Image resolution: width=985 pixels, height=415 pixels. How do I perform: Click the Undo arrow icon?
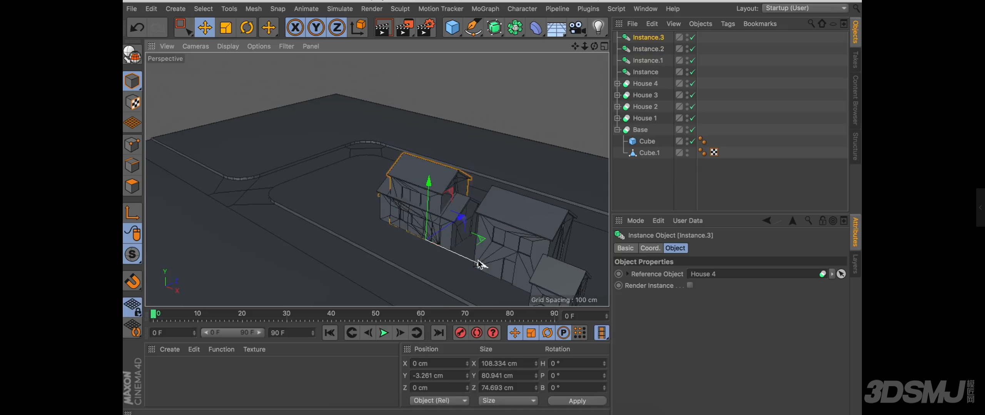[x=137, y=28]
